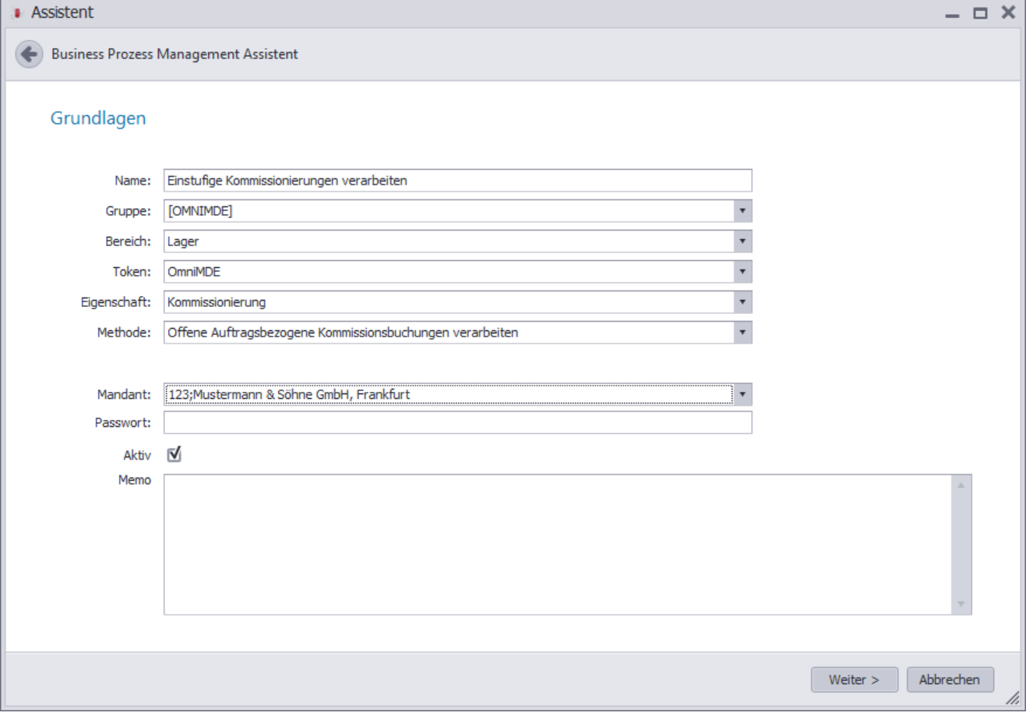Open the Methode dropdown arrow
The height and width of the screenshot is (712, 1026).
tap(742, 333)
